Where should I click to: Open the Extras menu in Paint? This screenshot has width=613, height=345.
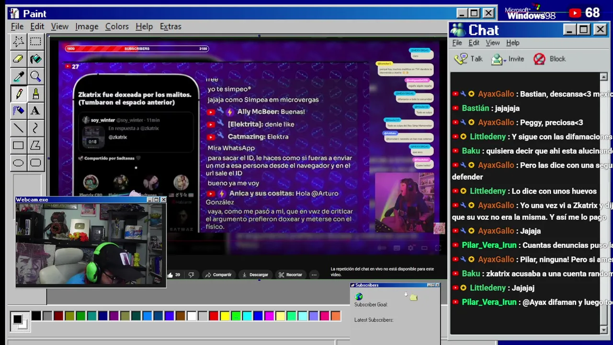tap(170, 26)
